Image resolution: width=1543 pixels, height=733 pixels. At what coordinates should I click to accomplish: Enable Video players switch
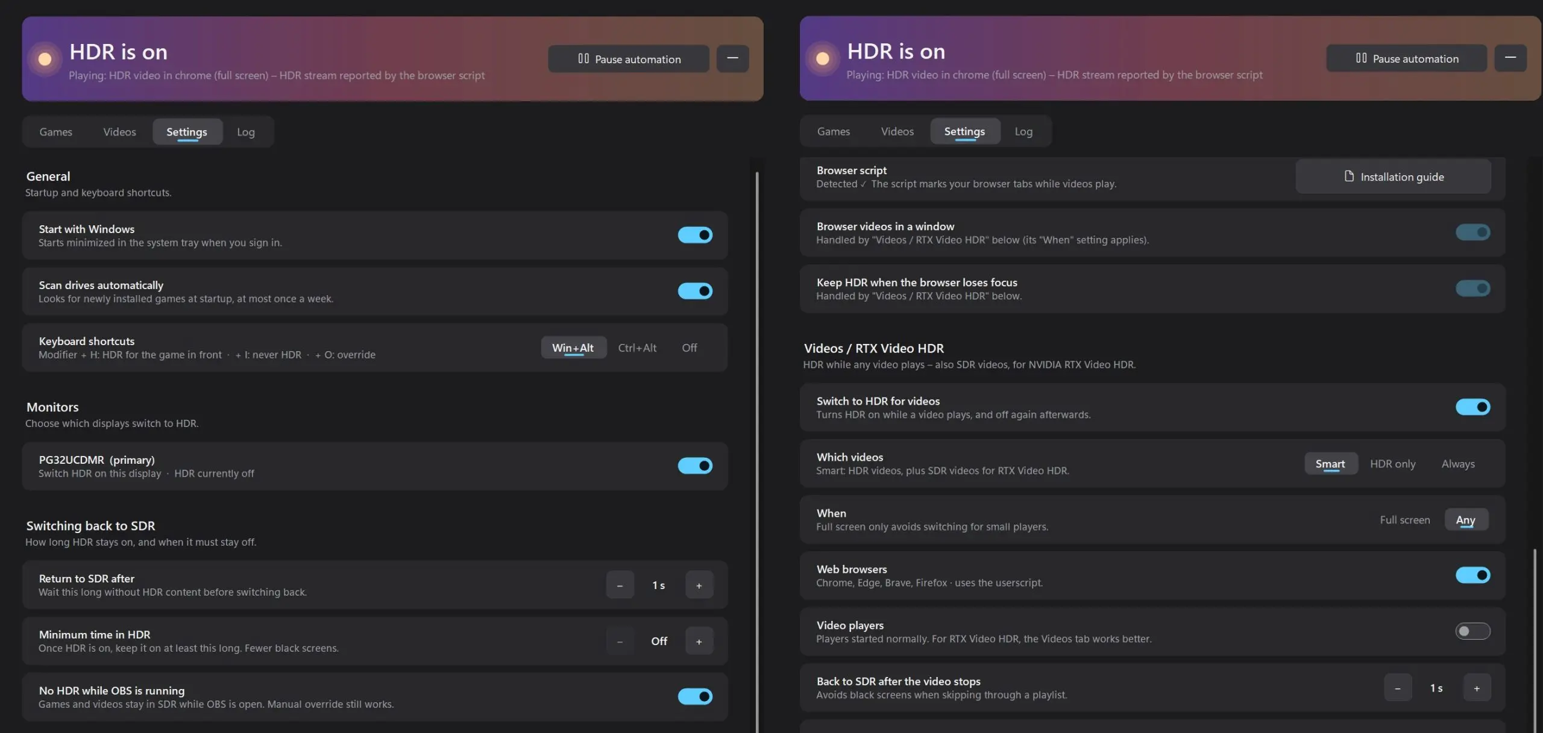point(1472,631)
